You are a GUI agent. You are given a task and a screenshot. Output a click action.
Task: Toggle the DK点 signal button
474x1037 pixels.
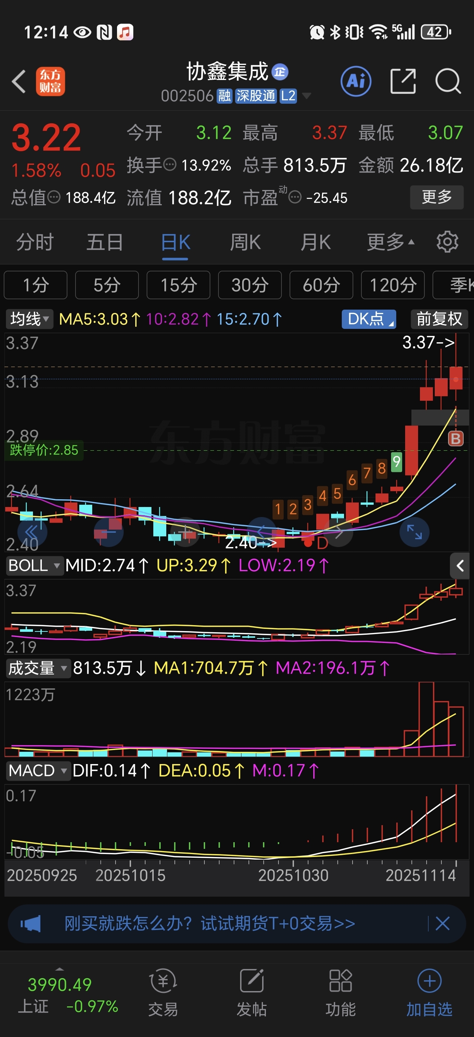click(x=369, y=319)
